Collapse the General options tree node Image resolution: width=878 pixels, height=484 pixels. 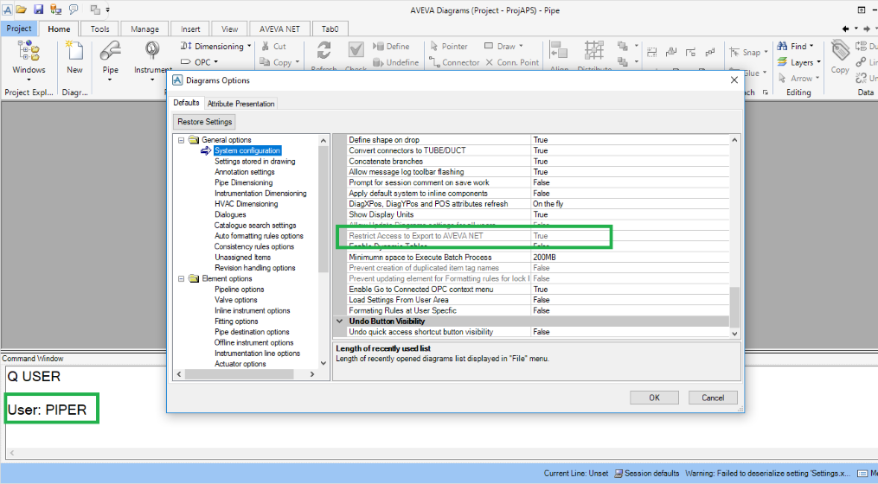click(x=182, y=140)
